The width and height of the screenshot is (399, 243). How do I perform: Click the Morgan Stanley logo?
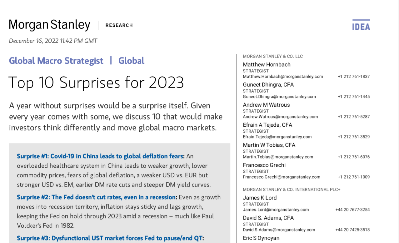pos(49,25)
